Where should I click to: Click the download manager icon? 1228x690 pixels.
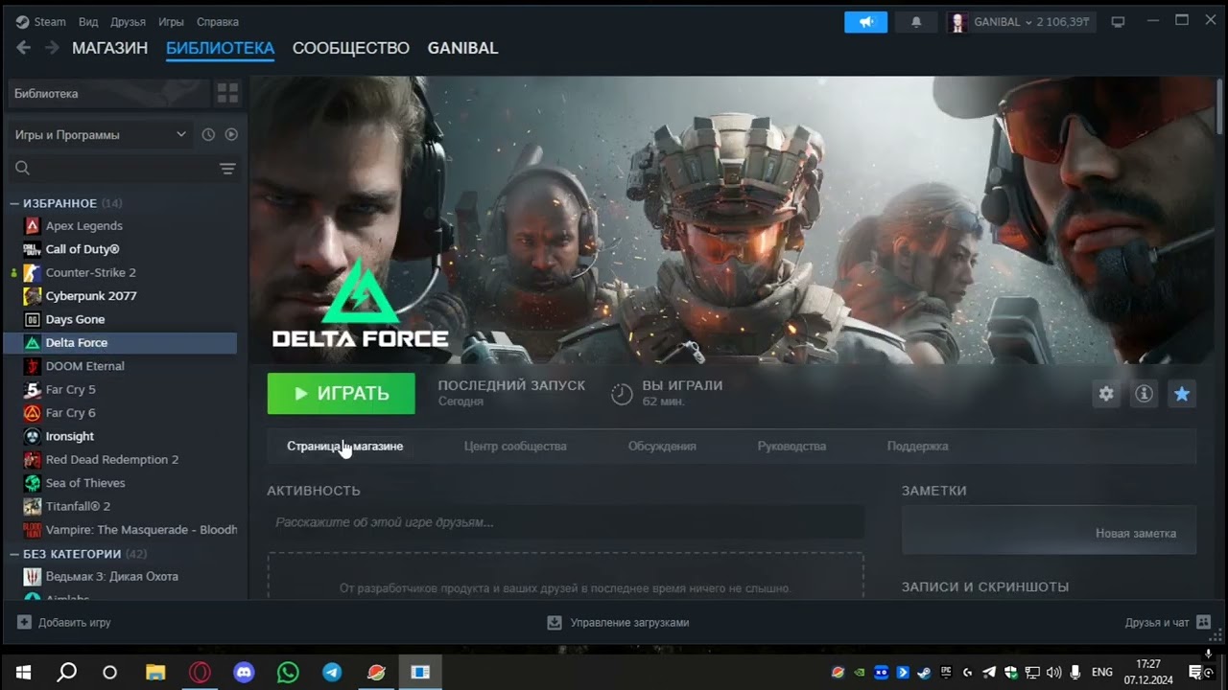(x=555, y=623)
